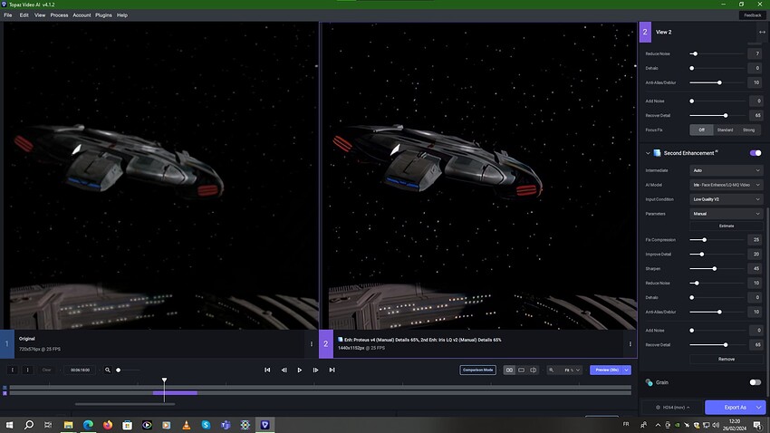
Task: Adjust the Fix Compression slider handle
Action: click(705, 240)
